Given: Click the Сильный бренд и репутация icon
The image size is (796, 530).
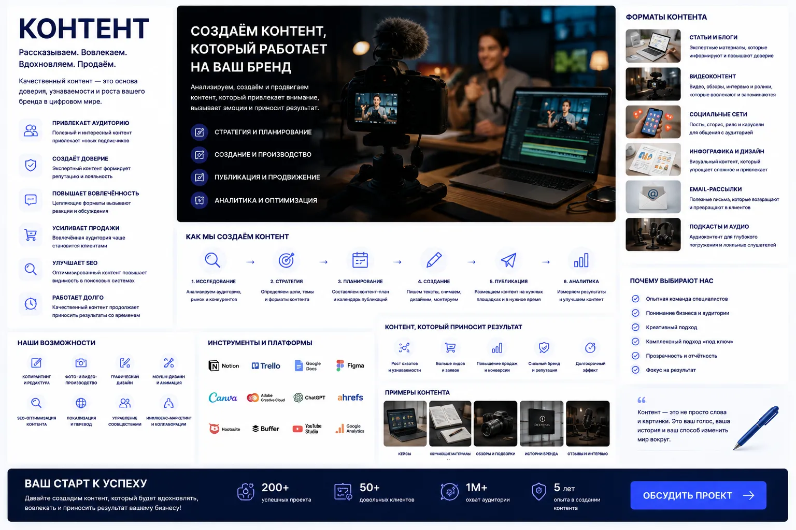Looking at the screenshot, I should click(x=544, y=347).
